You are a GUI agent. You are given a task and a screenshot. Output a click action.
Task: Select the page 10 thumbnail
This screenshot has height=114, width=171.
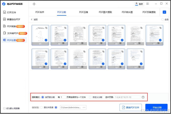pyautogui.click(x=78, y=59)
